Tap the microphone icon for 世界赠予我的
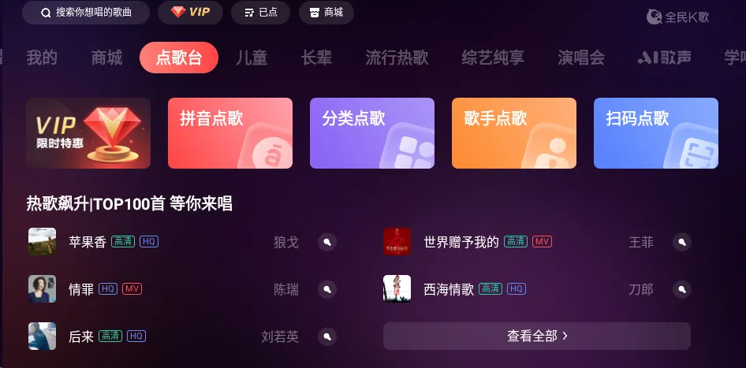 [682, 242]
